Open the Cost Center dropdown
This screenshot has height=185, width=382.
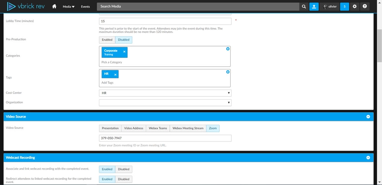[x=165, y=93]
